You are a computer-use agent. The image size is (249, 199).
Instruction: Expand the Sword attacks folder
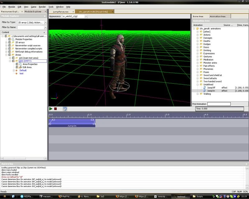tap(197, 78)
